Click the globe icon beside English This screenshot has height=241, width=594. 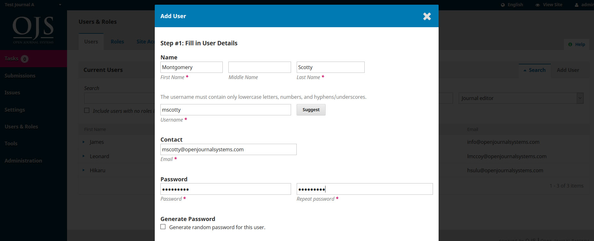(503, 5)
